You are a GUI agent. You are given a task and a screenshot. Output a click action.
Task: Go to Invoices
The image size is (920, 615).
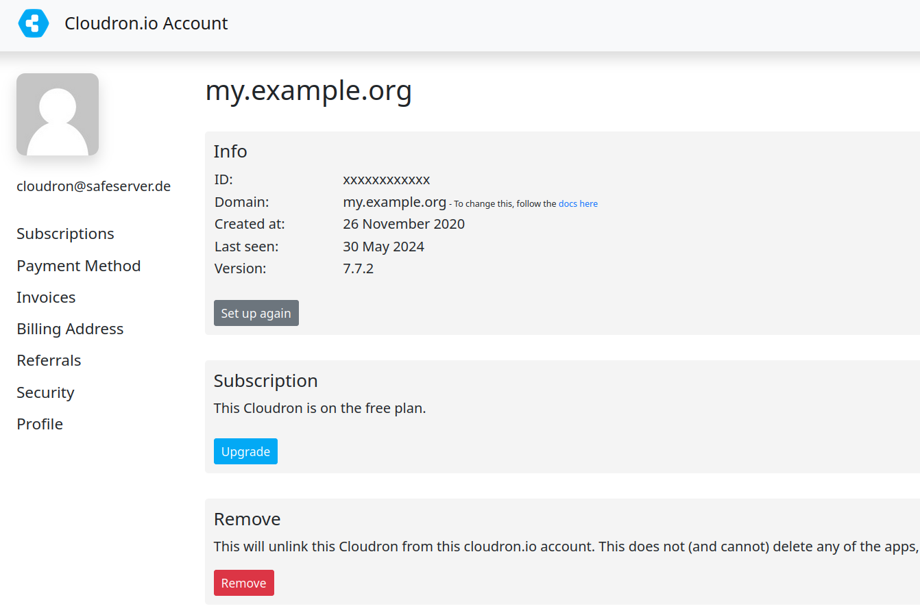[x=46, y=297]
